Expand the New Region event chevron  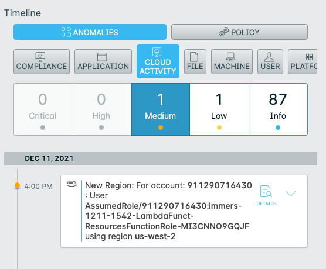click(x=291, y=194)
